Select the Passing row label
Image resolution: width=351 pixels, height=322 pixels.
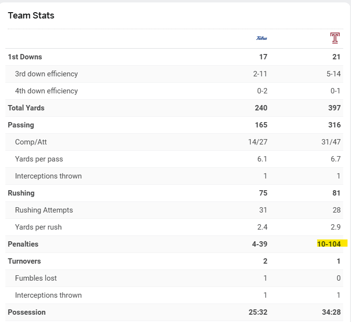21,125
